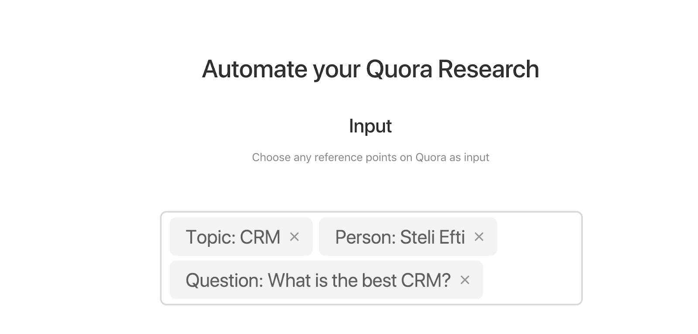Click the "Input" section heading
698x334 pixels.
(x=370, y=126)
